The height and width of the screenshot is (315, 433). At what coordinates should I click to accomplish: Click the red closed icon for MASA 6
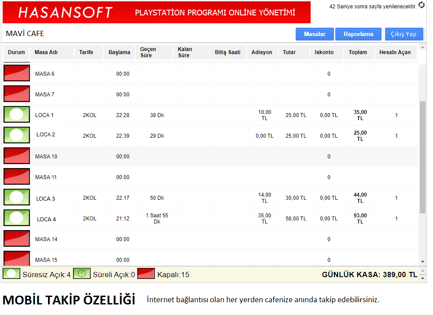point(17,73)
